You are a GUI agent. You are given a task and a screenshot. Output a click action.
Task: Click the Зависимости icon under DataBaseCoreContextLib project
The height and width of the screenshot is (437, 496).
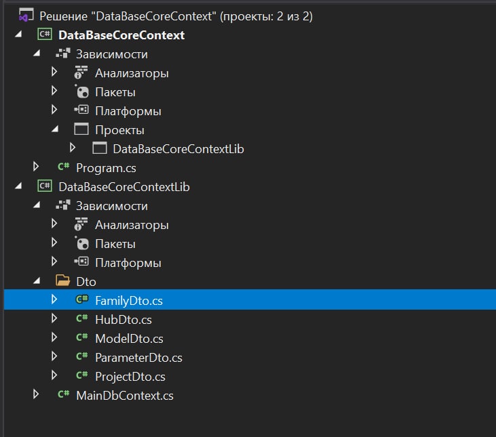63,205
